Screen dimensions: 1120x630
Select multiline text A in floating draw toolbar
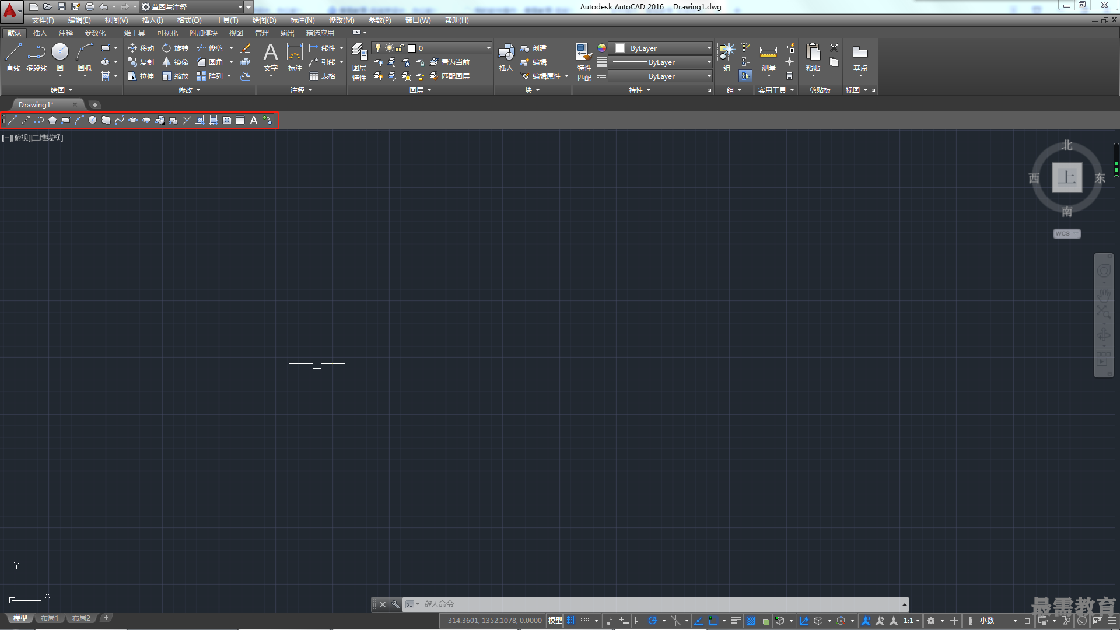coord(254,120)
